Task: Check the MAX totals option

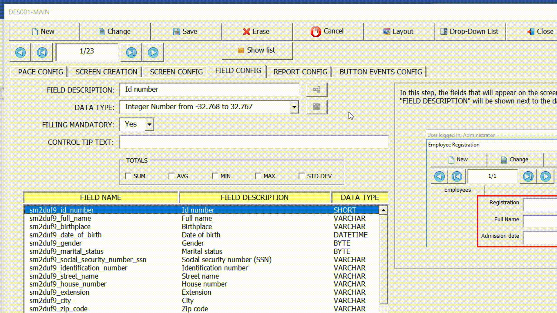Action: tap(258, 176)
